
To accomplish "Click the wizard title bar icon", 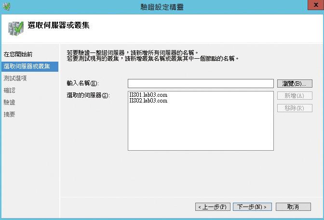I will click(x=6, y=6).
